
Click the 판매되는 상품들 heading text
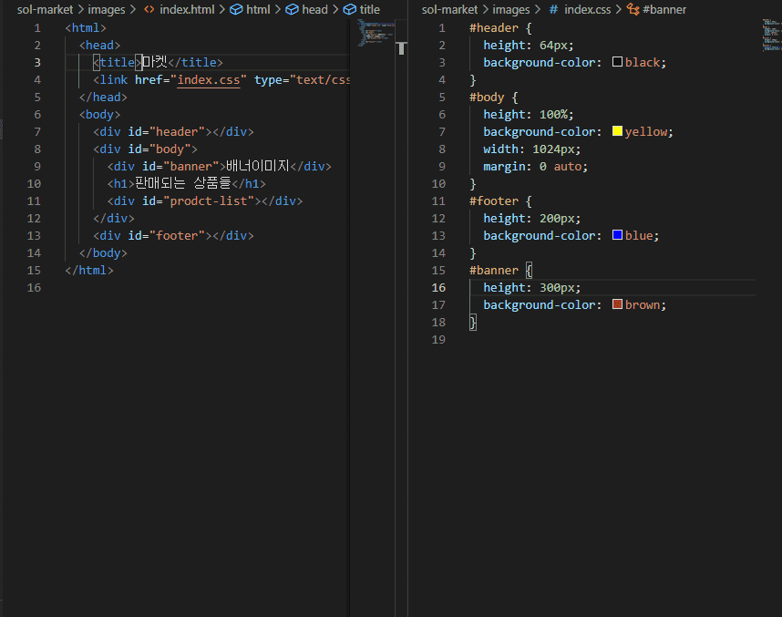tap(183, 183)
